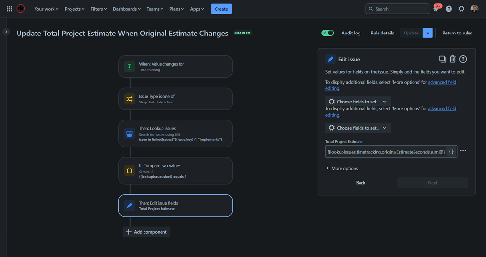The height and width of the screenshot is (257, 486).
Task: Click the Create button
Action: pos(221,9)
